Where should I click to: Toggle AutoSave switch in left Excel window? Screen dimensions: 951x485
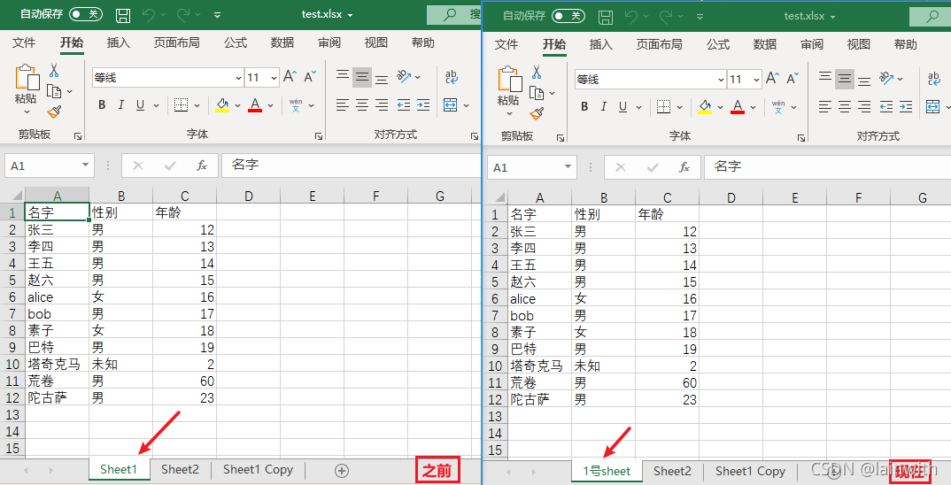click(86, 14)
